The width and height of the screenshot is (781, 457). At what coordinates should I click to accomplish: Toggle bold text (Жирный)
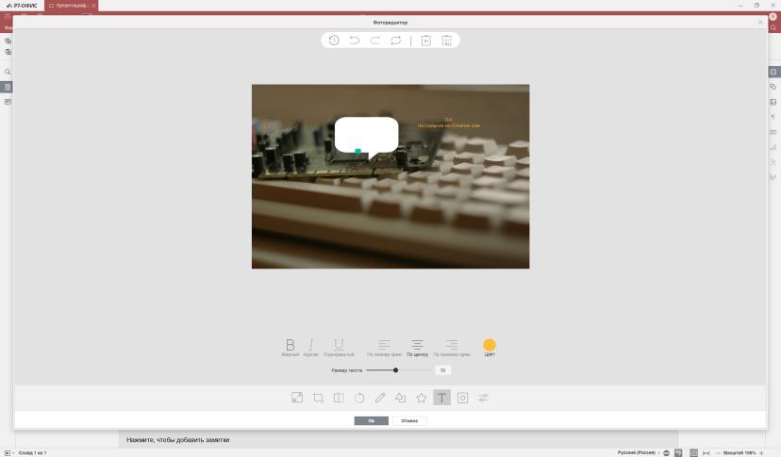pyautogui.click(x=290, y=348)
